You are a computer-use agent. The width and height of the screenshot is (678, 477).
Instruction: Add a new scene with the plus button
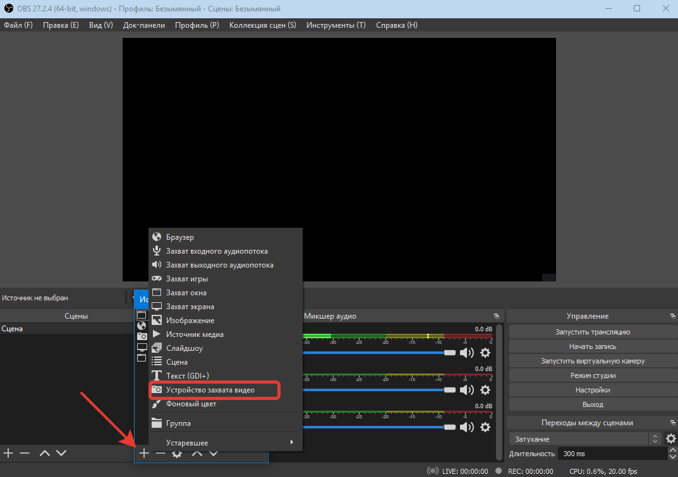pyautogui.click(x=8, y=453)
